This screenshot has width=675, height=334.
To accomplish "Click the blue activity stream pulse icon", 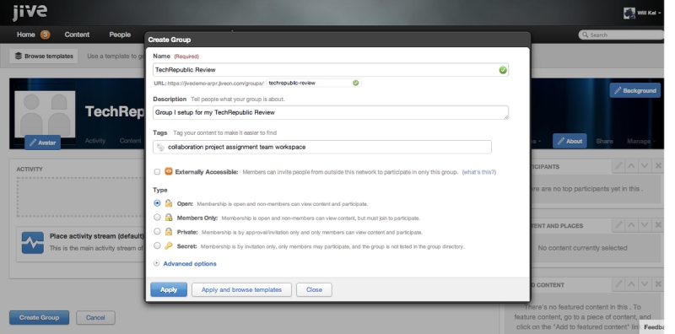I will pyautogui.click(x=33, y=243).
